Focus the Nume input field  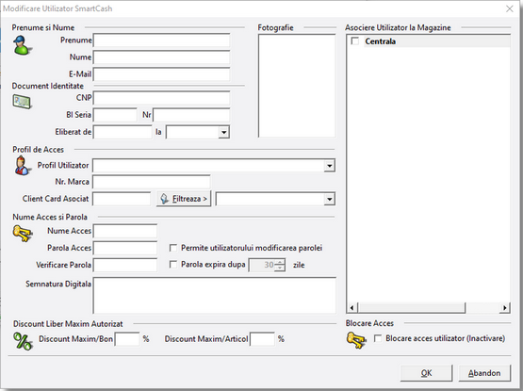[161, 57]
